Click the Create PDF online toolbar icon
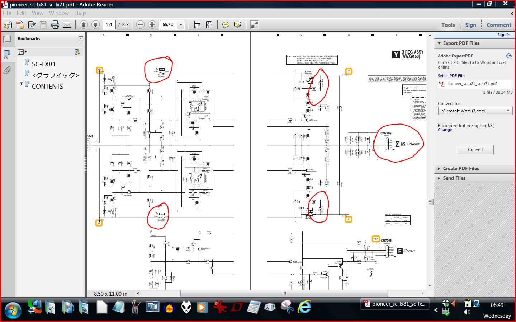The width and height of the screenshot is (516, 322). 8,25
